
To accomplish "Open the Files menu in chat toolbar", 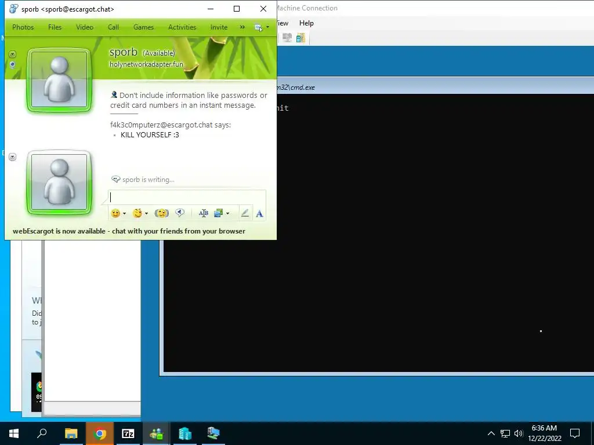I will tap(55, 27).
